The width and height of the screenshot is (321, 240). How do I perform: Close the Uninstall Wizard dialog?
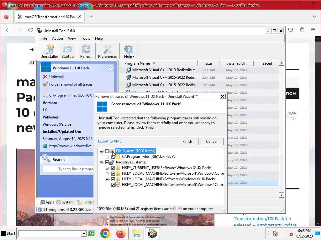point(223,97)
